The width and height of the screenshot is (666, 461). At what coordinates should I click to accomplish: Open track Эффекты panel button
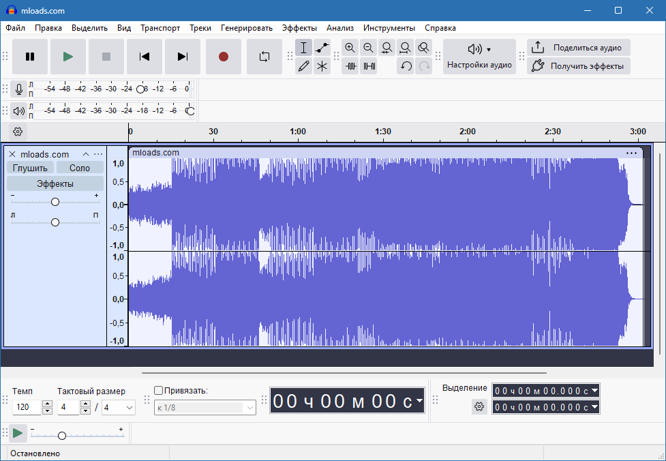click(x=55, y=184)
